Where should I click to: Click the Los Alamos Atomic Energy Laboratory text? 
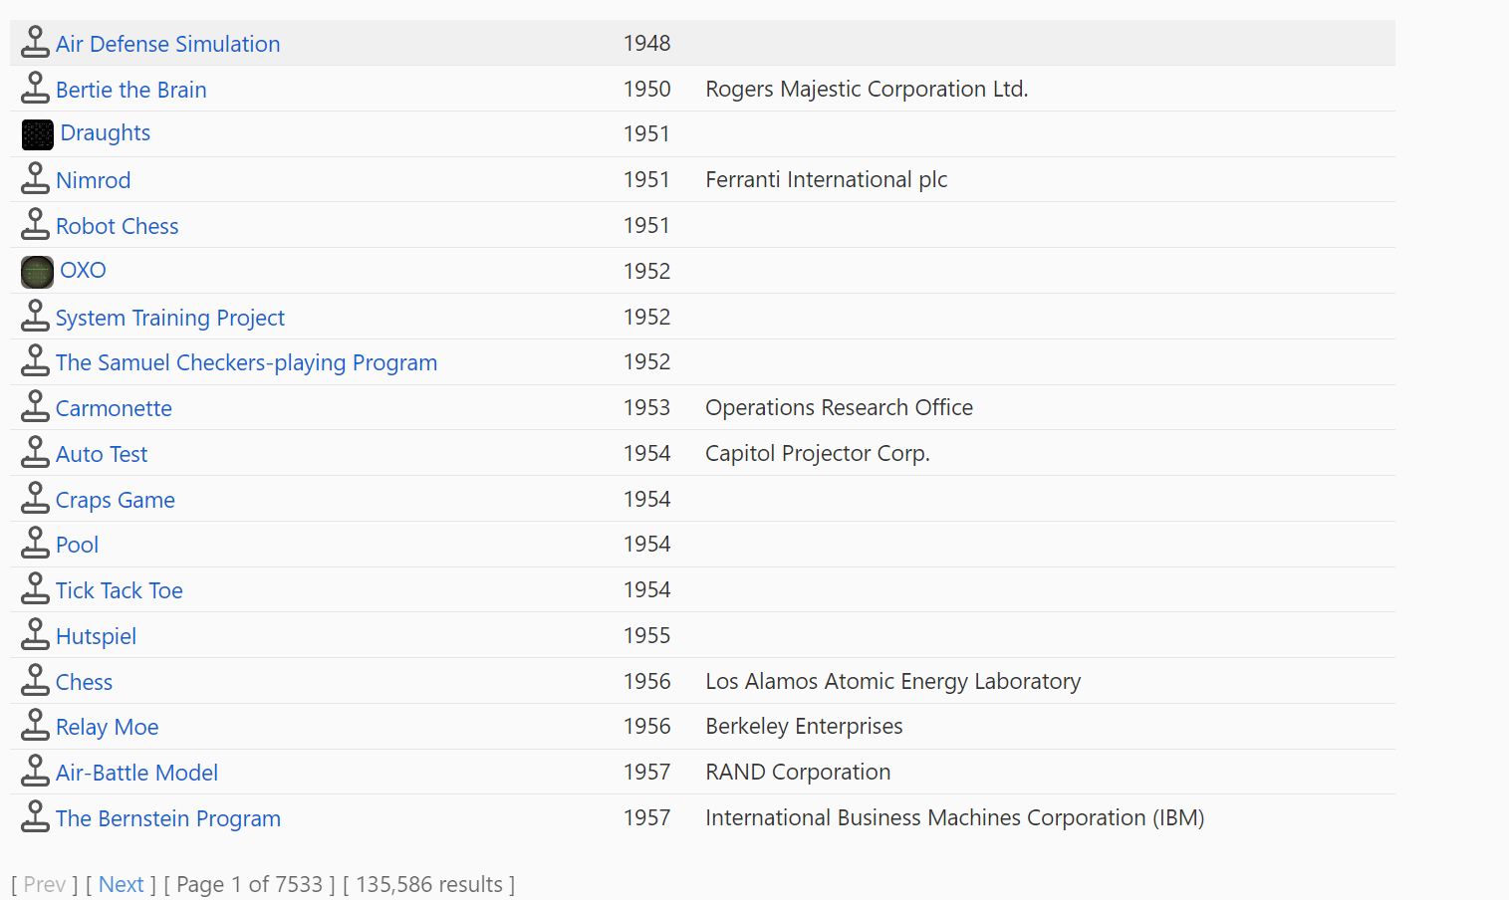(893, 681)
